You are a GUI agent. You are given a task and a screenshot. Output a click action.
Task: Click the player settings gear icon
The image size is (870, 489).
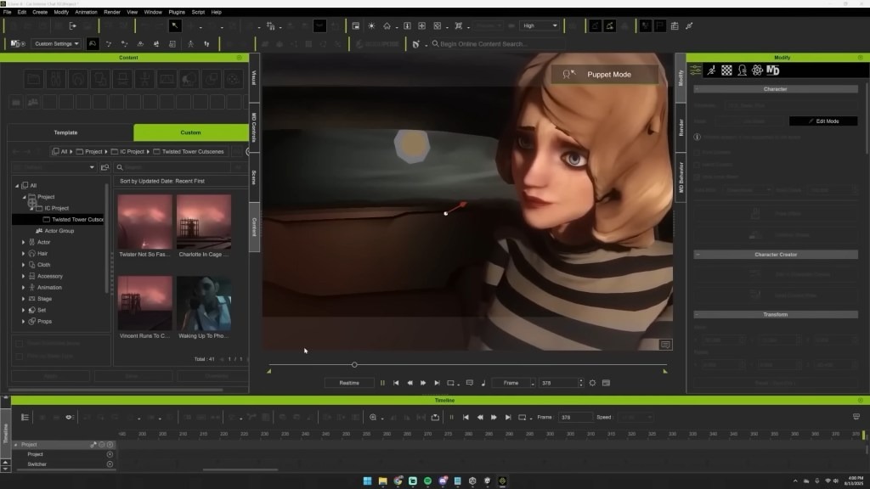tap(592, 383)
